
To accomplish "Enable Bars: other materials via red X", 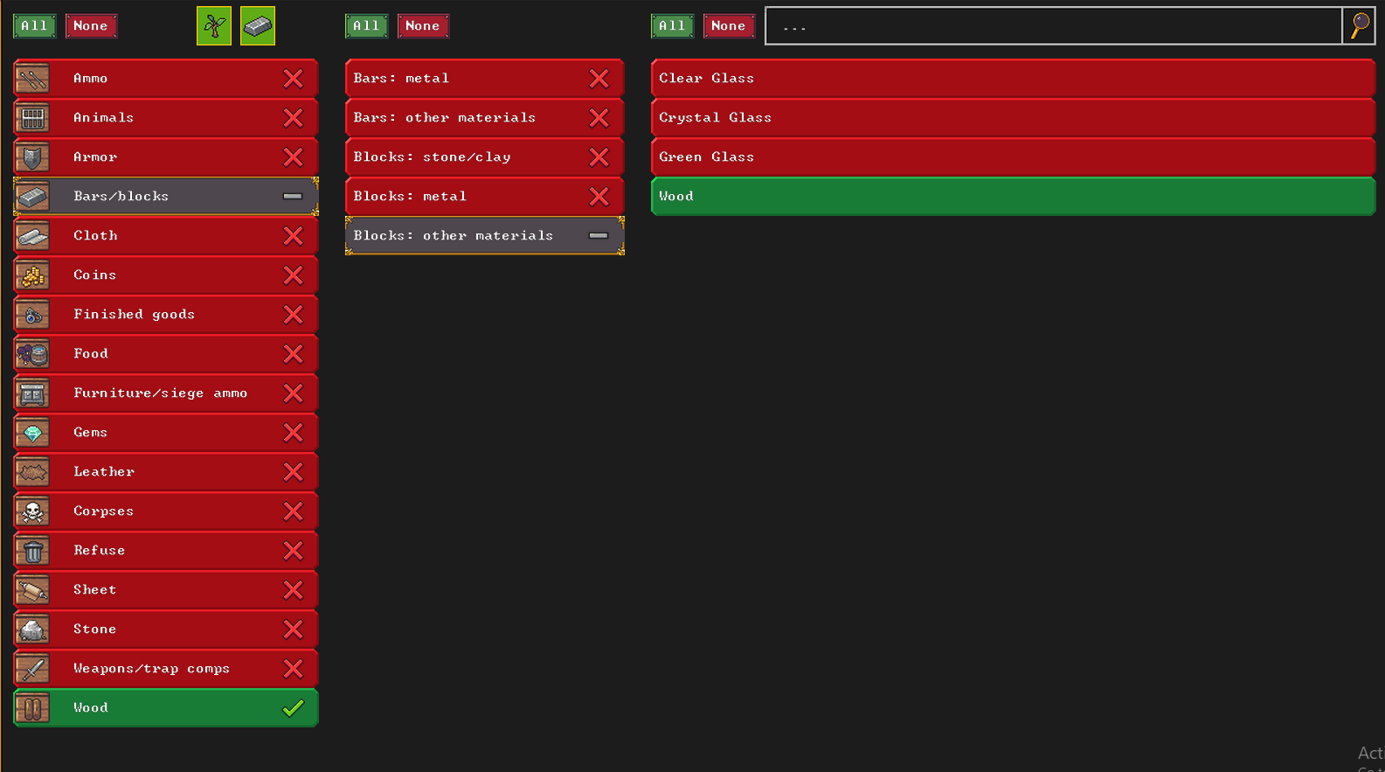I will (599, 118).
